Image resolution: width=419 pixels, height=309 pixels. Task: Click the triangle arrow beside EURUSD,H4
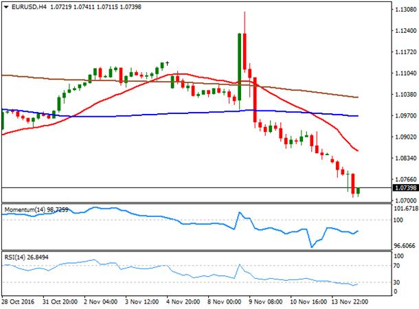(6, 8)
